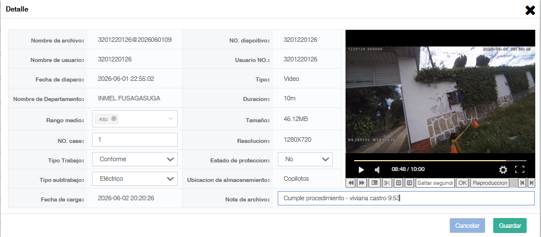Image resolution: width=541 pixels, height=237 pixels.
Task: Open the list icon in video toolbar
Action: (374, 183)
